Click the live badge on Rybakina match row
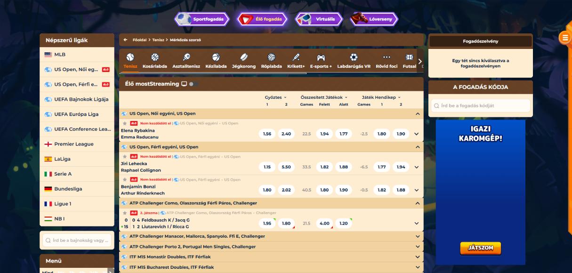Screen dimensions: 572x273 coord(134,123)
